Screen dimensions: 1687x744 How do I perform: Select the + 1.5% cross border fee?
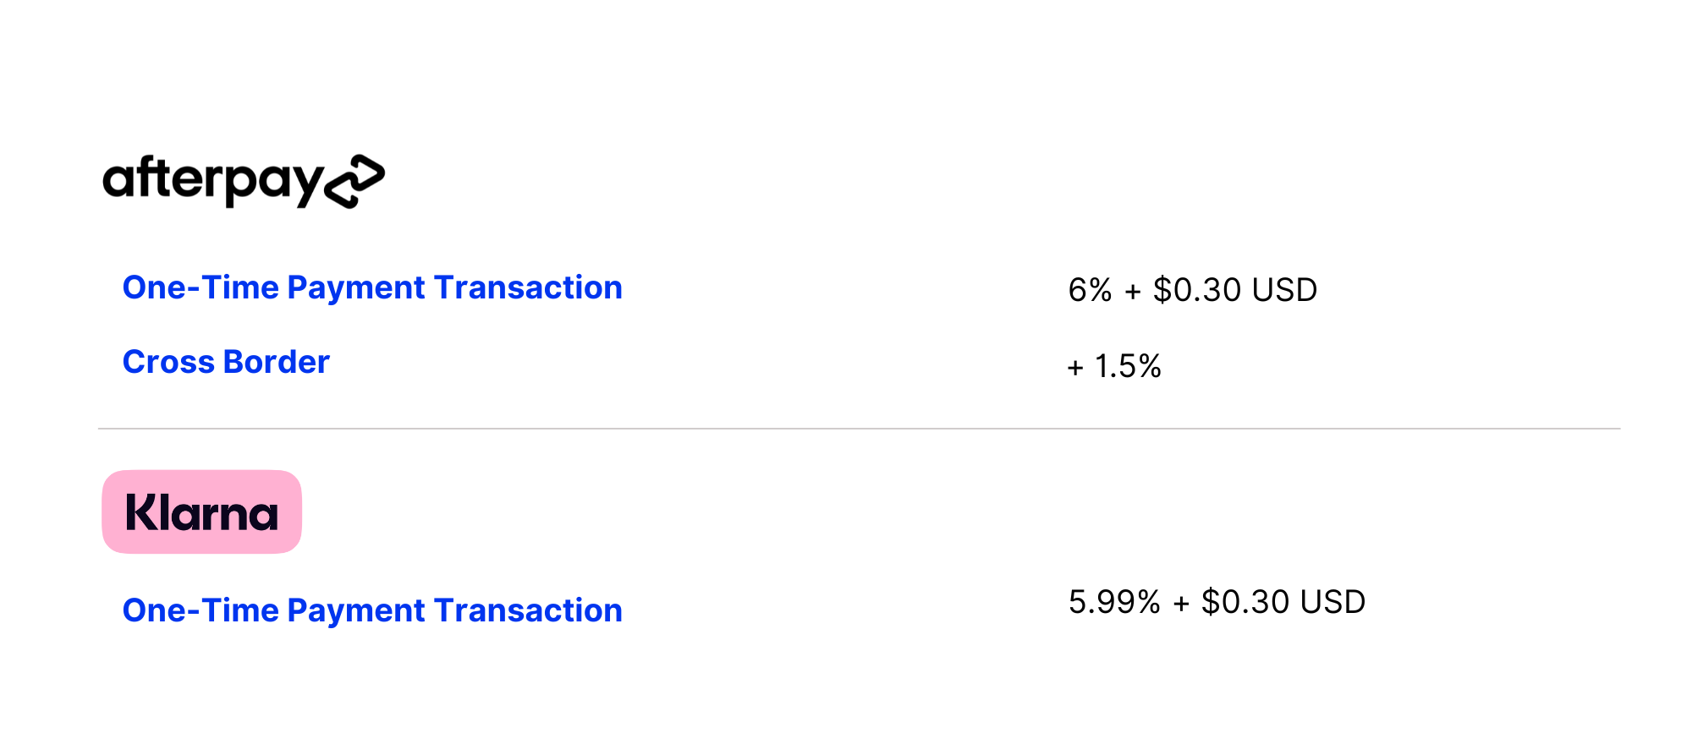[x=1114, y=366]
